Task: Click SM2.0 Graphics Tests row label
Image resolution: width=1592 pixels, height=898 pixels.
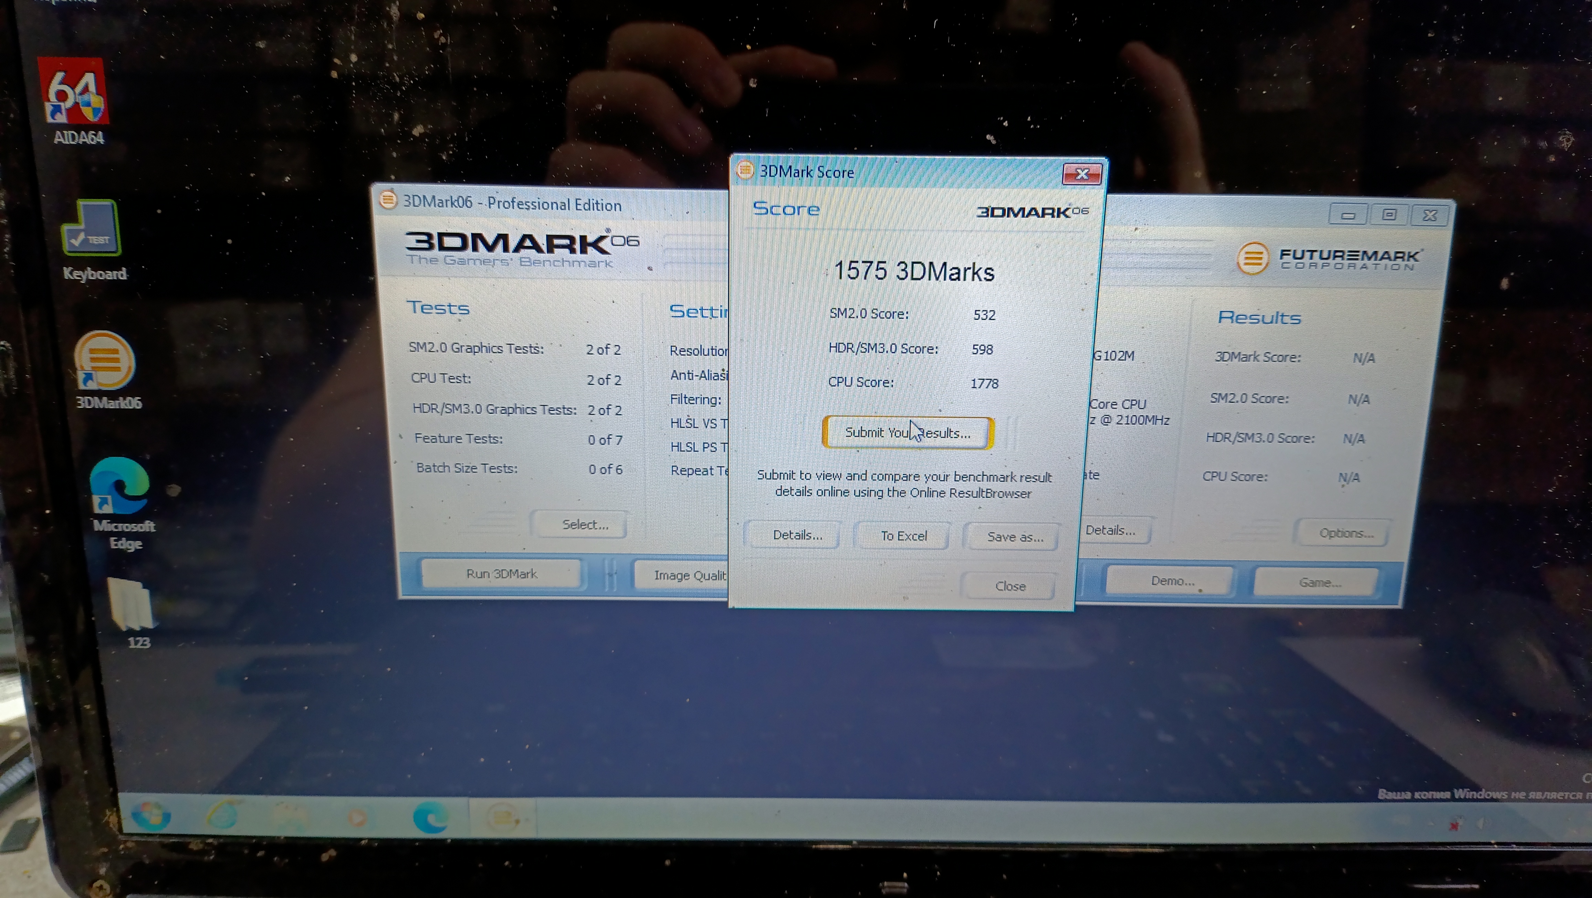Action: 476,348
